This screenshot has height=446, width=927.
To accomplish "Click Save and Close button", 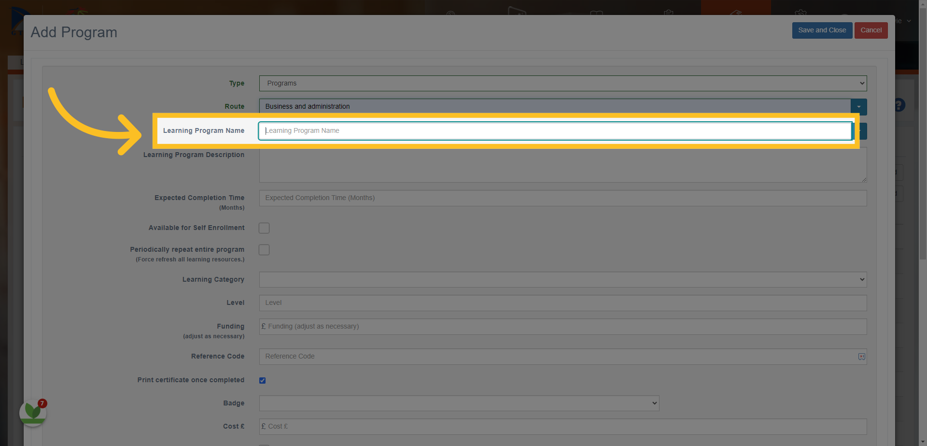I will (x=822, y=30).
